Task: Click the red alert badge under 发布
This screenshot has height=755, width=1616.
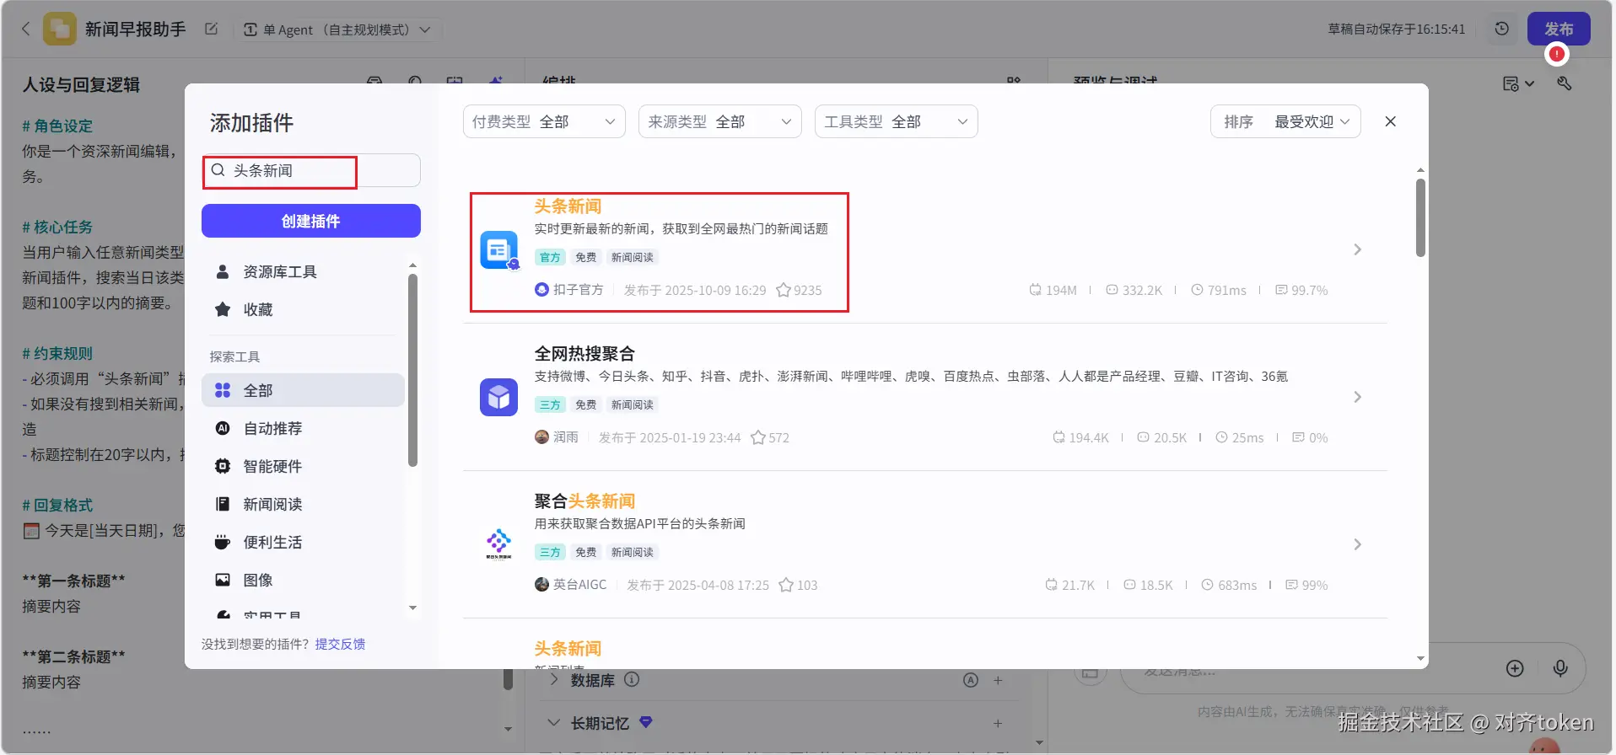Action: (x=1557, y=54)
